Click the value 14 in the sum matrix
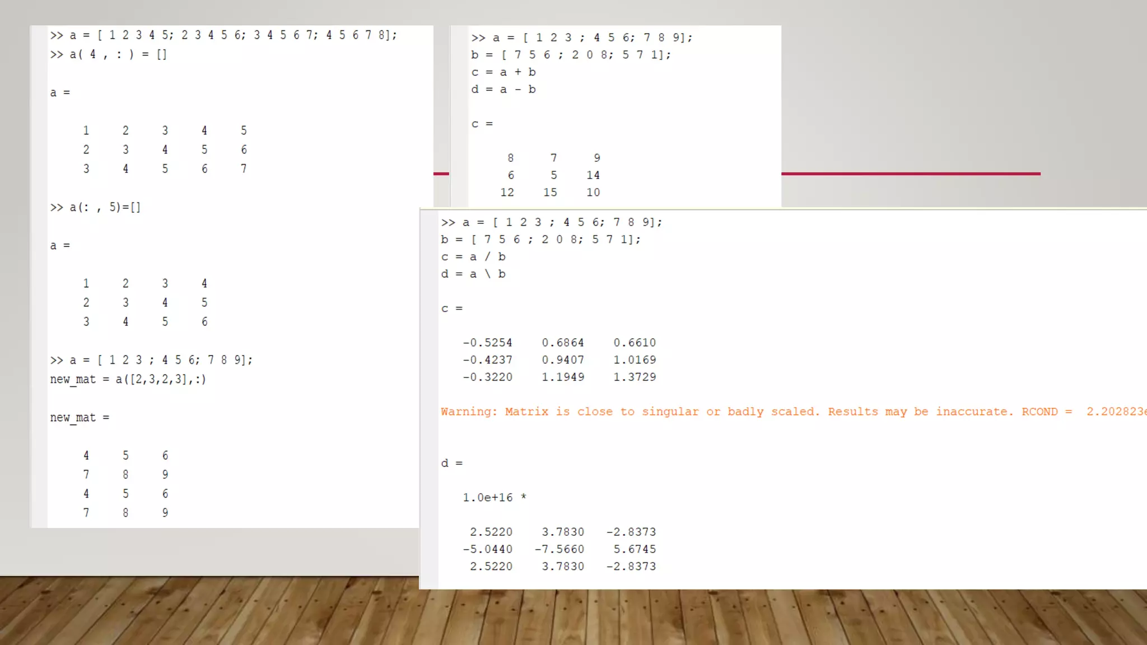Image resolution: width=1147 pixels, height=645 pixels. click(x=593, y=175)
